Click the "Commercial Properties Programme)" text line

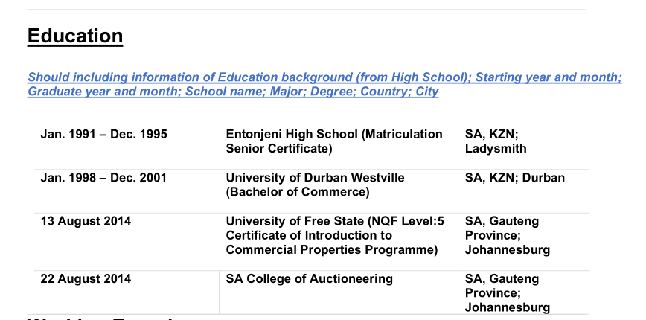tap(331, 250)
